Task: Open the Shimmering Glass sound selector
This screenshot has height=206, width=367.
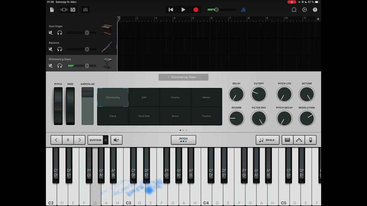Action: (183, 77)
